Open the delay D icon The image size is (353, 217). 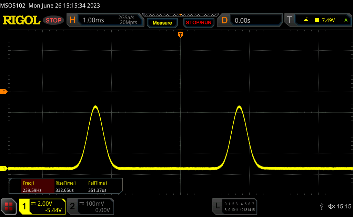point(224,20)
